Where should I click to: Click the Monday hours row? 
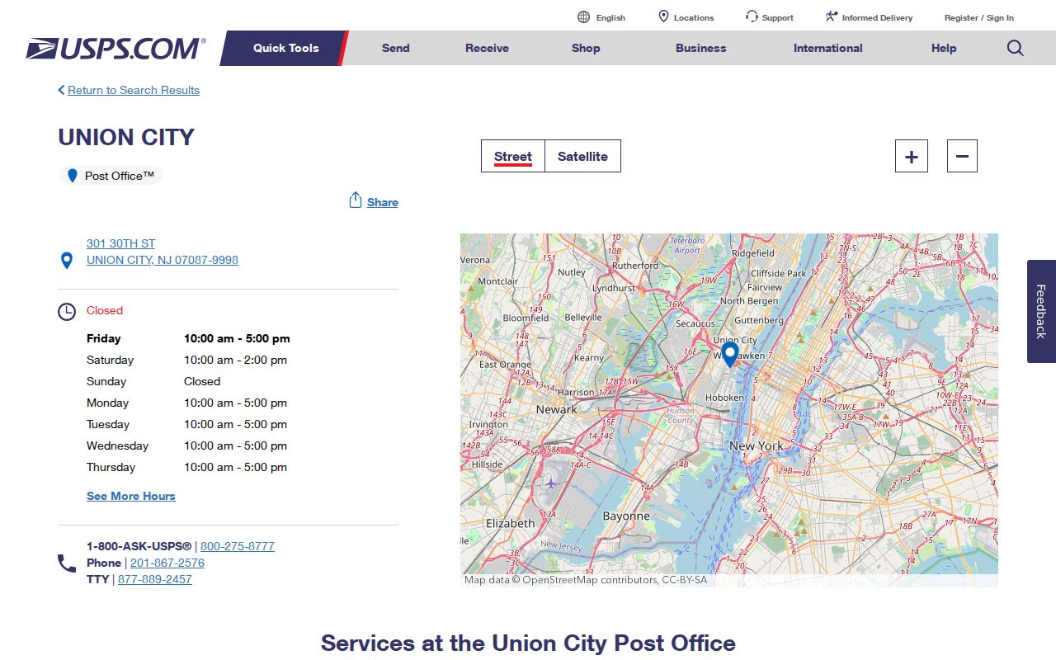click(x=186, y=403)
